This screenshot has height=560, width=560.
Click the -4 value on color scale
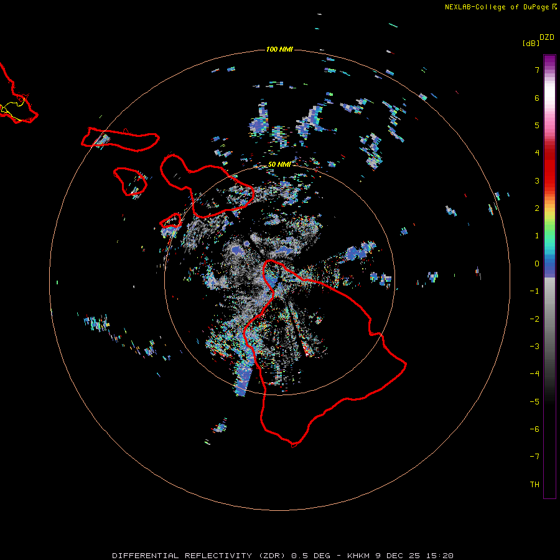pos(534,374)
